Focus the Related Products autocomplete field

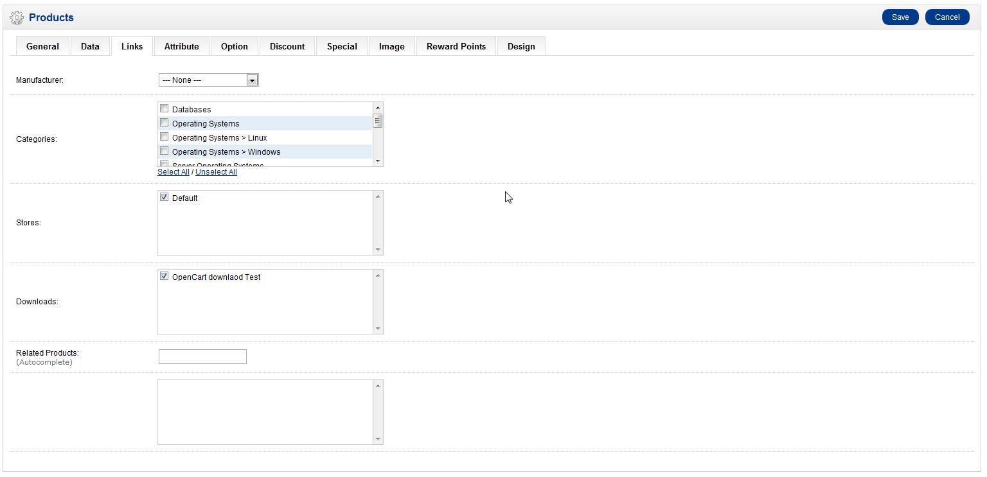tap(202, 356)
